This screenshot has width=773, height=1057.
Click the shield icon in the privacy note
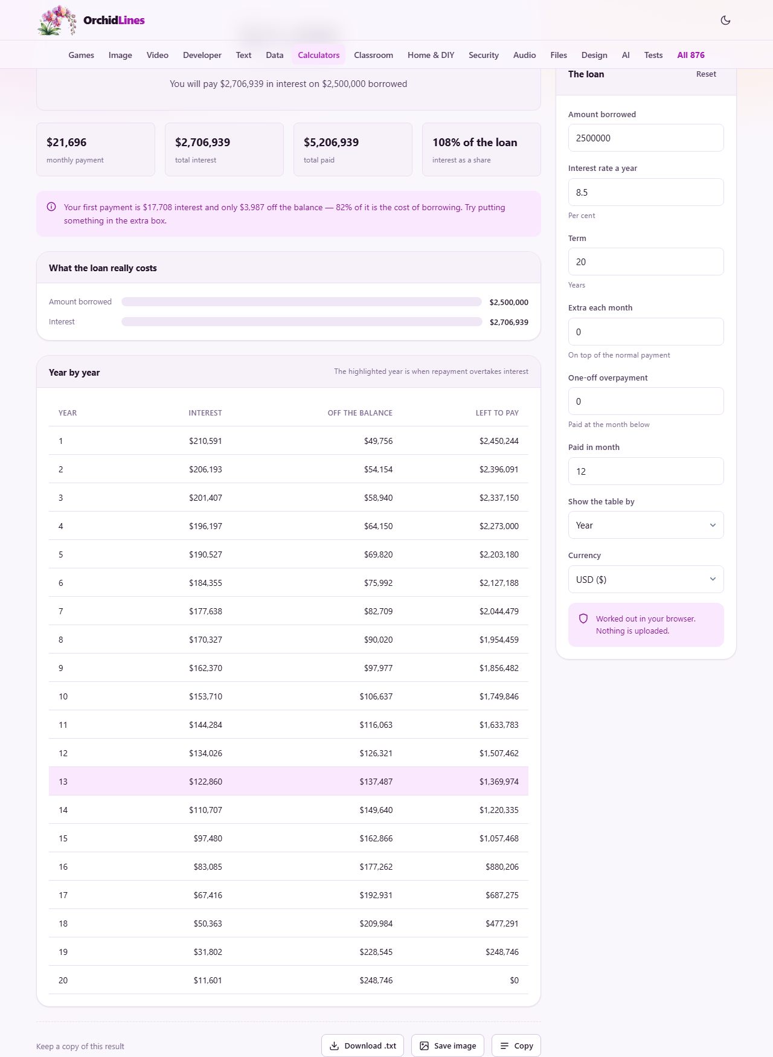tap(583, 618)
